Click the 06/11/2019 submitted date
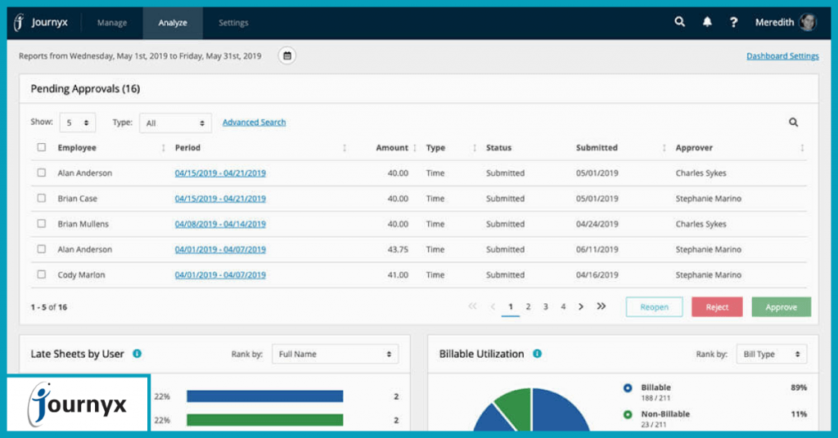The width and height of the screenshot is (838, 438). [597, 249]
